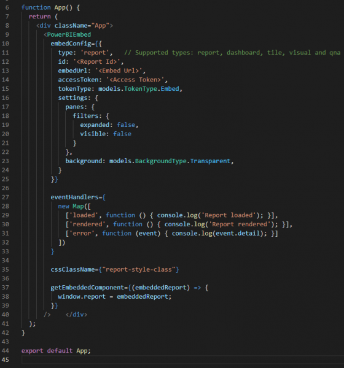
Task: Select line number 27 in the gutter
Action: [x=6, y=197]
